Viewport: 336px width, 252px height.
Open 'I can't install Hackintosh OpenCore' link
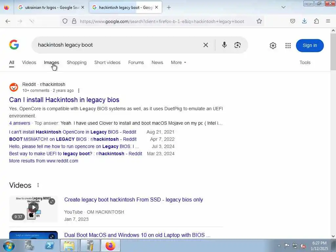click(73, 132)
